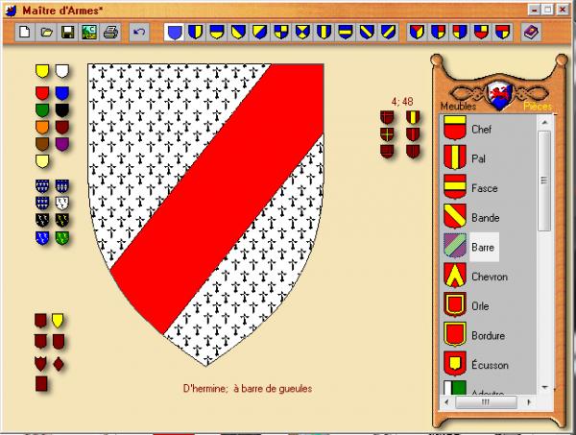Click the list's scroll down arrow
The width and height of the screenshot is (576, 435).
tap(544, 388)
